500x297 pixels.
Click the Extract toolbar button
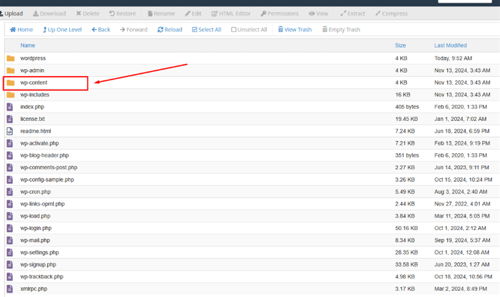(x=353, y=13)
